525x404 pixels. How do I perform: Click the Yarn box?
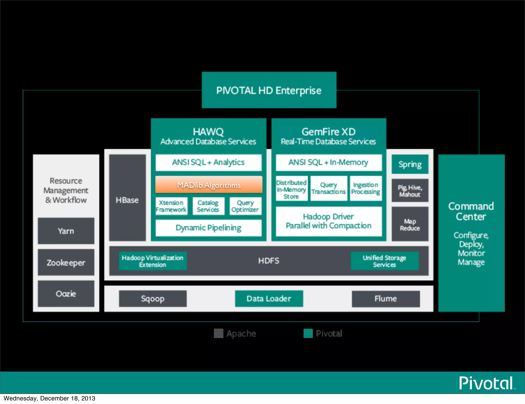tap(66, 231)
